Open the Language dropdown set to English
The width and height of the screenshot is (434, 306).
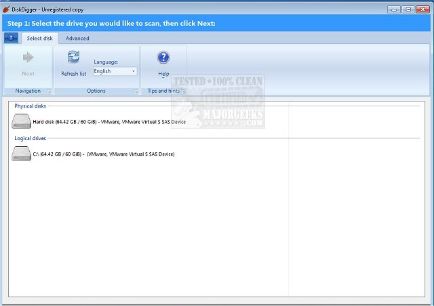[x=115, y=71]
